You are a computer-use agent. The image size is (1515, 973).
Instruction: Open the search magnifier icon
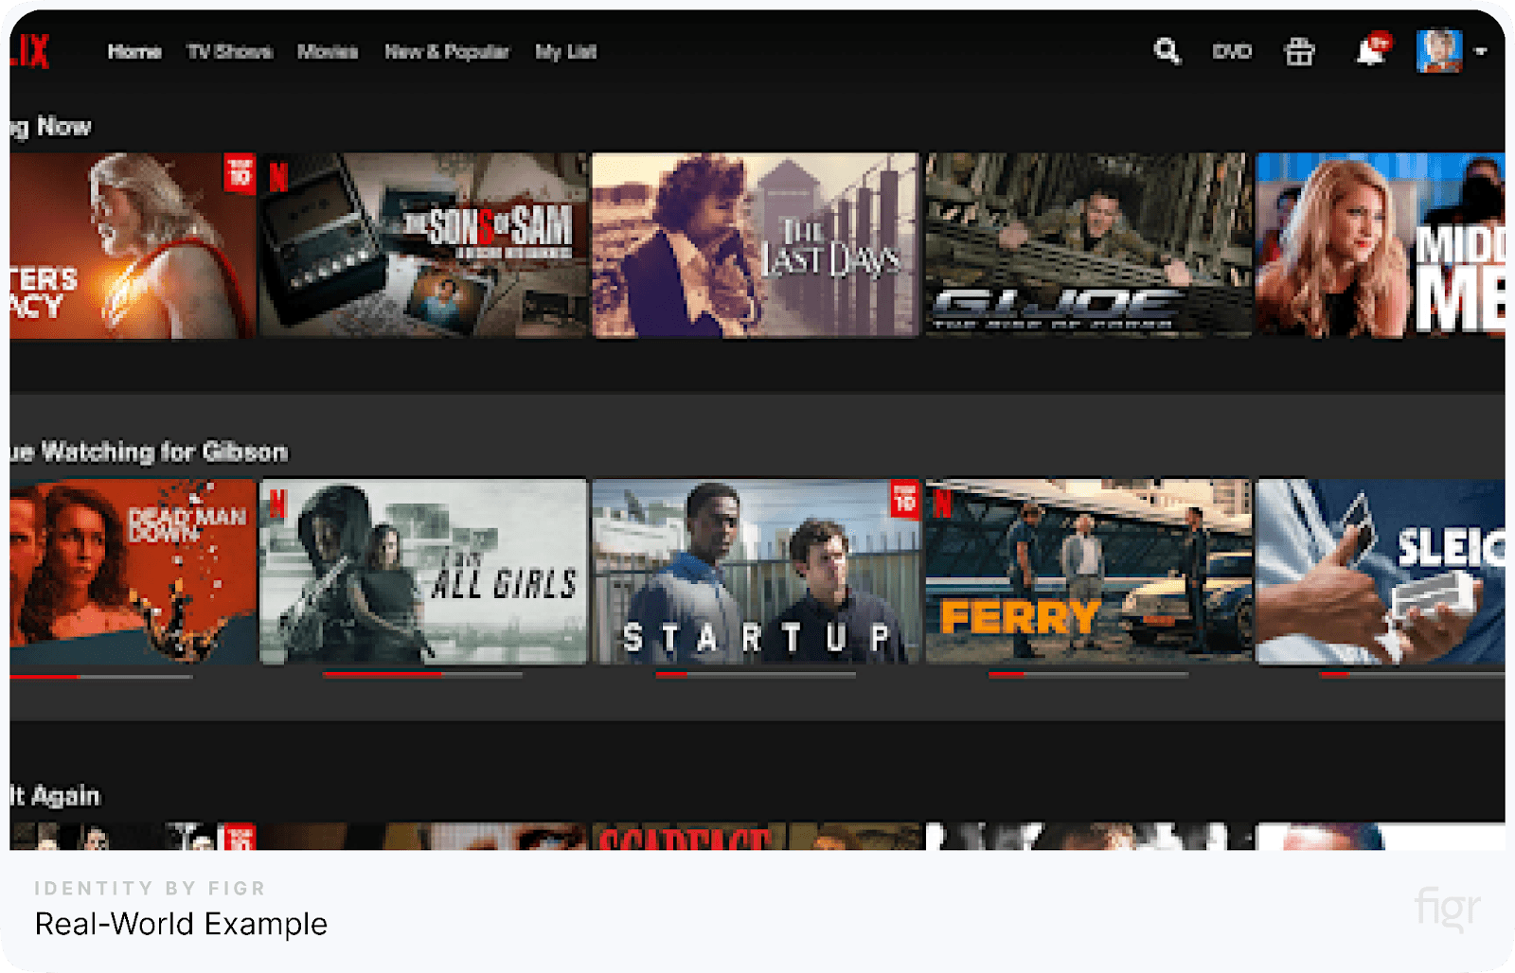pos(1167,51)
